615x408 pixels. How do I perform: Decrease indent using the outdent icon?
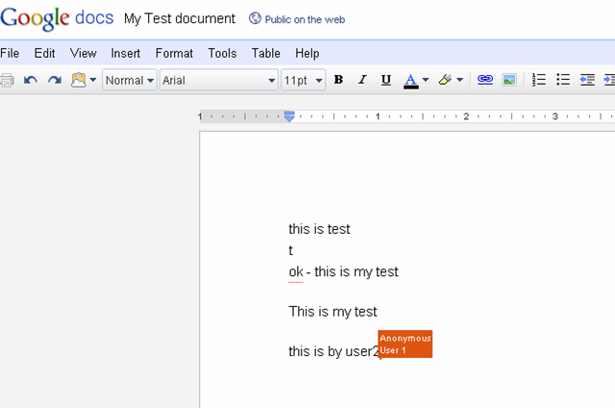(587, 80)
